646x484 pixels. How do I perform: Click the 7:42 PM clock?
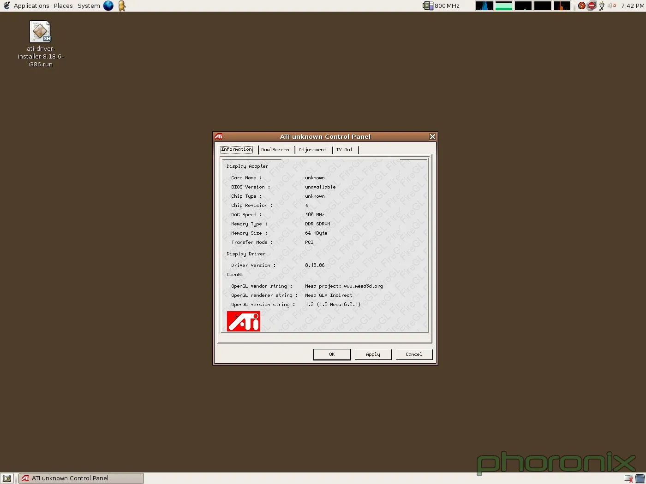(632, 6)
